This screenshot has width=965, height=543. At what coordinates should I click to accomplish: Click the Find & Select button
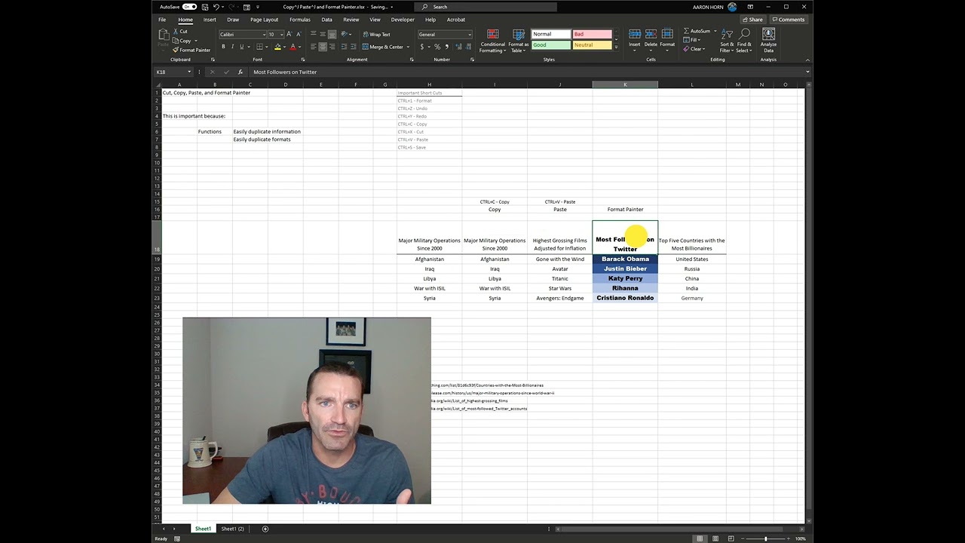tap(744, 41)
